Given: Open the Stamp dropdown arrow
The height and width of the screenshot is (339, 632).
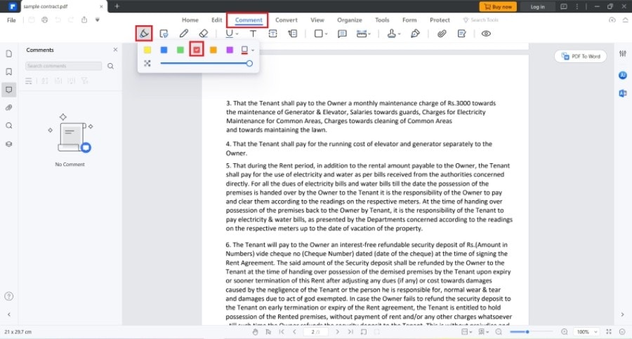Looking at the screenshot, I should pos(399,34).
